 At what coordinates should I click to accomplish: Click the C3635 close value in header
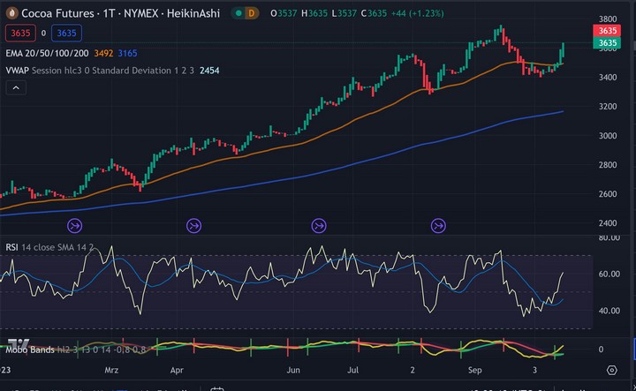coord(374,13)
